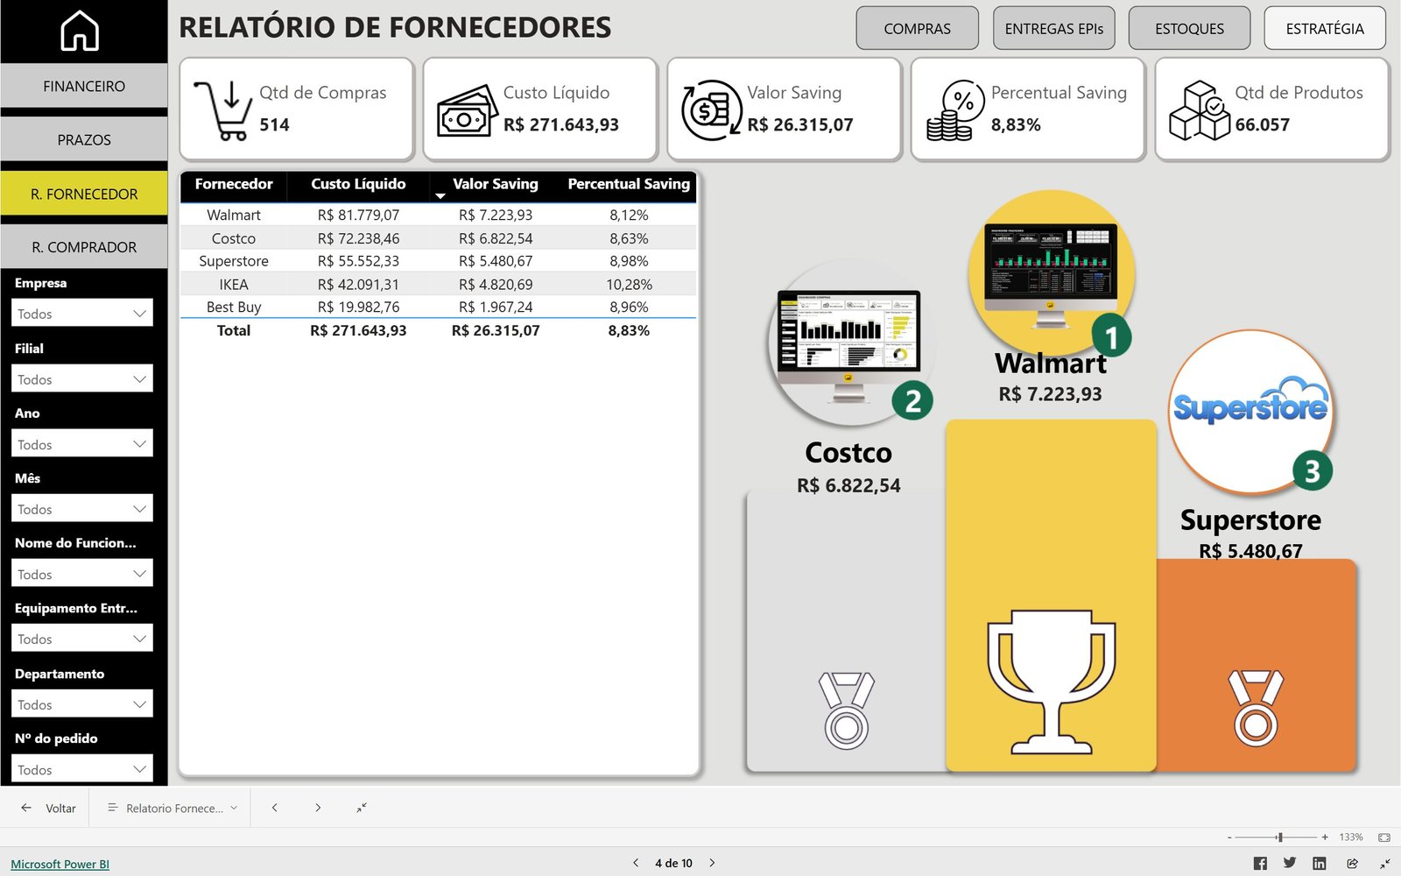Share report on Twitter
The width and height of the screenshot is (1401, 876).
[x=1290, y=863]
